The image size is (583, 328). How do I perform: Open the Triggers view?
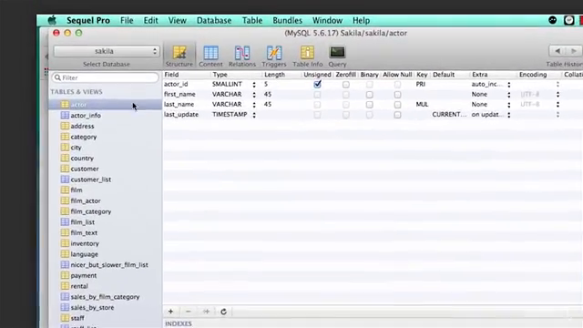[274, 56]
